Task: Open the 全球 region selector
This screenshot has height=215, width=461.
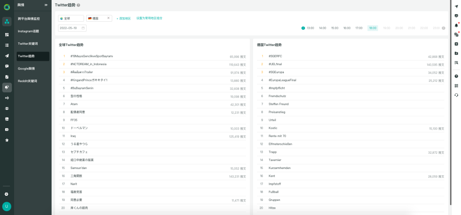Action: (71, 18)
